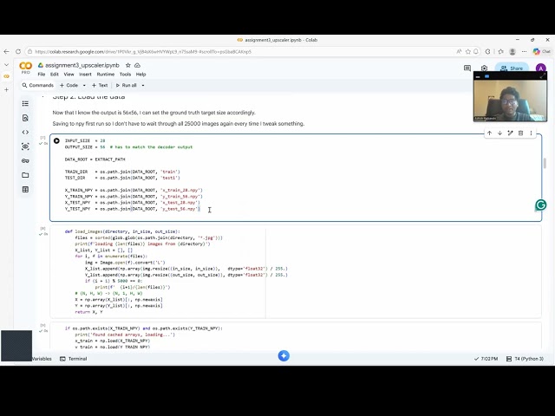
Task: Click the Share button
Action: tap(512, 68)
